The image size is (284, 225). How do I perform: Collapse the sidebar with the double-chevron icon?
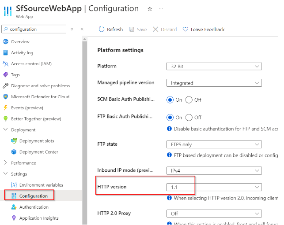point(82,29)
